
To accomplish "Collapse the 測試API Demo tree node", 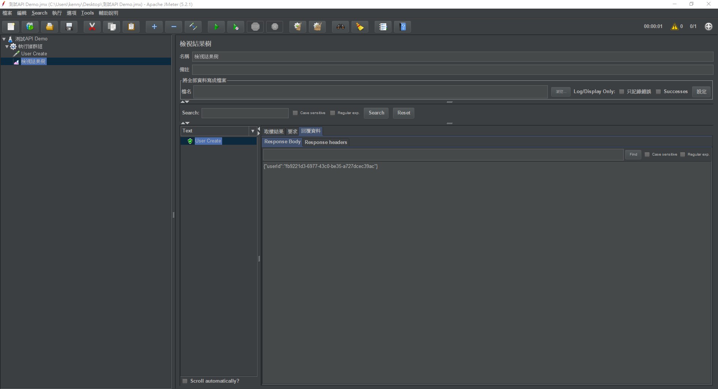I will (4, 39).
